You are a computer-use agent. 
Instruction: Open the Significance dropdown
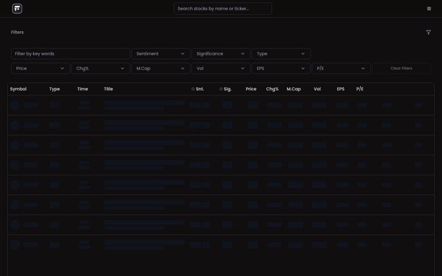221,53
